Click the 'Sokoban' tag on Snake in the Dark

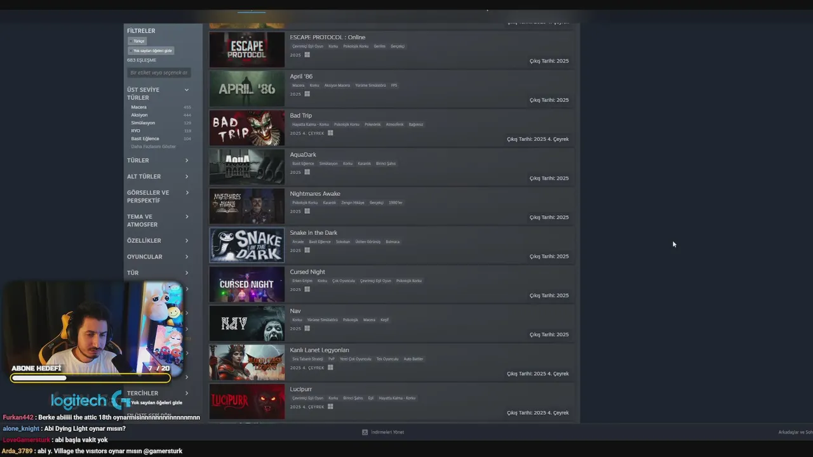pos(343,242)
